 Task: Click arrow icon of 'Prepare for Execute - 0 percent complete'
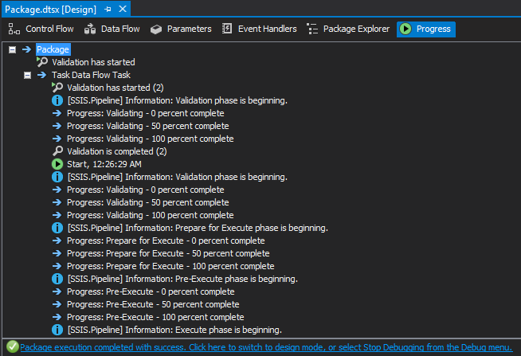57,241
